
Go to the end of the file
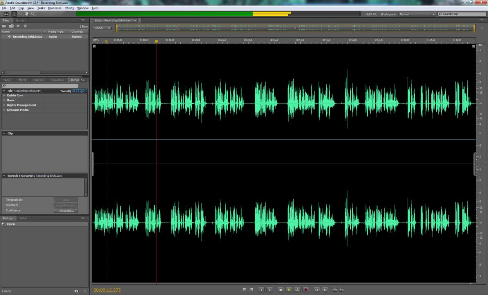point(325,290)
